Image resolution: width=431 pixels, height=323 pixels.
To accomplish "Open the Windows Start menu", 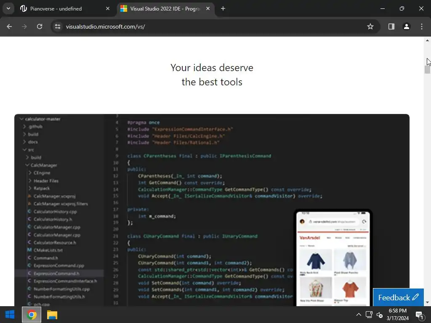I will (x=10, y=315).
